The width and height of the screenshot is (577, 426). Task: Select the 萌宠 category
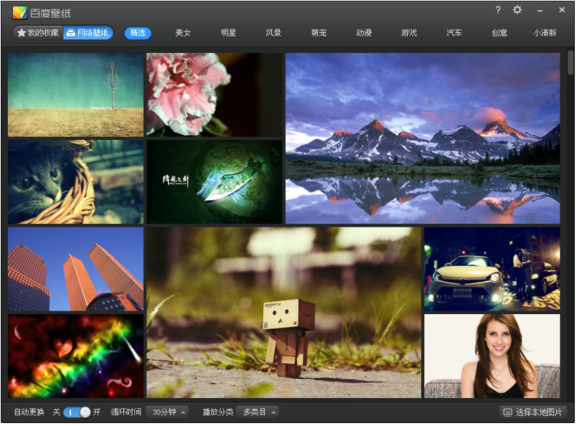tap(319, 33)
